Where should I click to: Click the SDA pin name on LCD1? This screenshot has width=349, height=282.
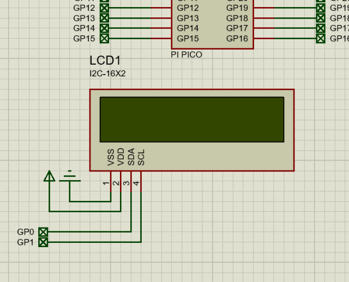(131, 157)
